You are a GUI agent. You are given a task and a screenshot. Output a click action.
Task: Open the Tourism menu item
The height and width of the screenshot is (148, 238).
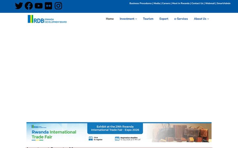point(148,19)
